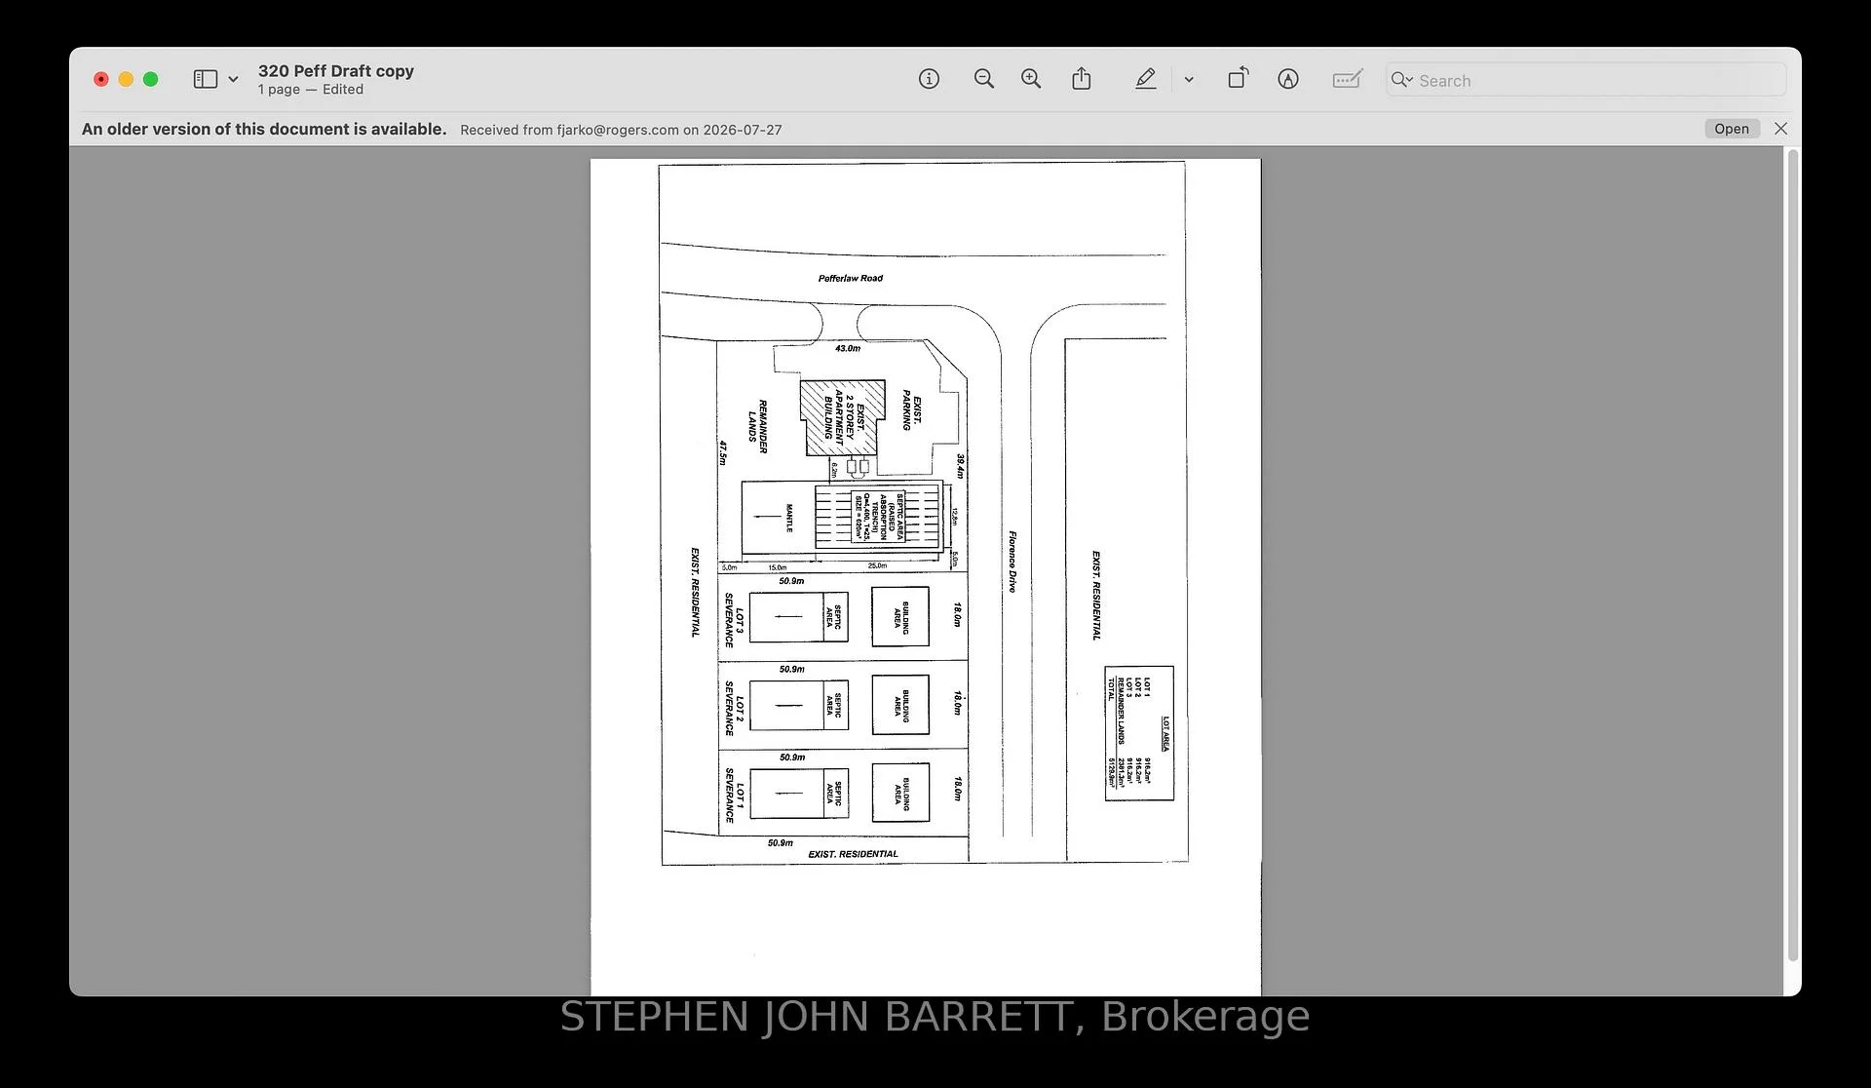
Task: Open the older version of the document
Action: coord(1732,129)
